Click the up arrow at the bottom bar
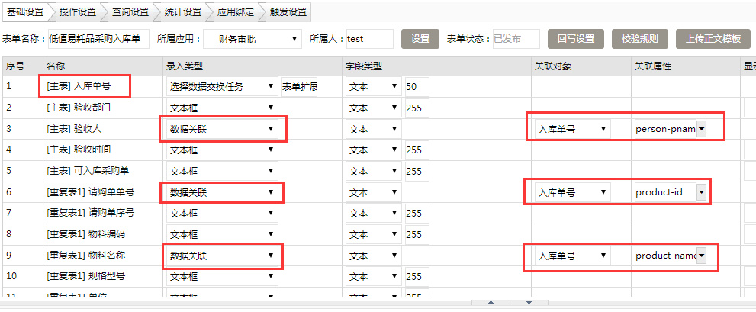The width and height of the screenshot is (756, 312). pyautogui.click(x=490, y=304)
